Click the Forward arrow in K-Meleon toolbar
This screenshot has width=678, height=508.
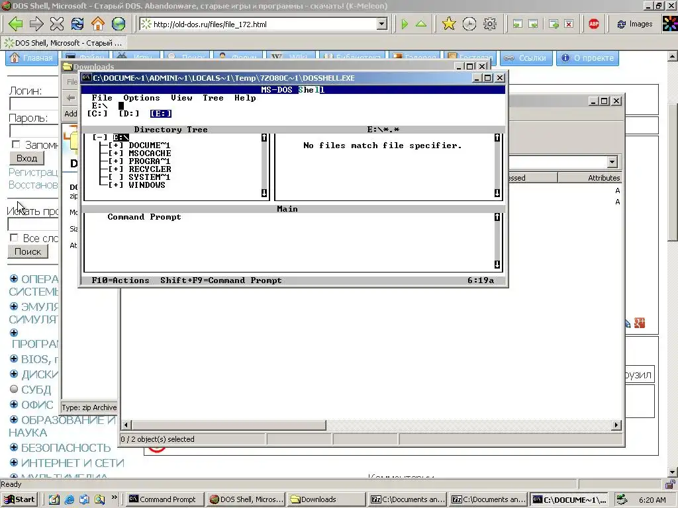click(x=36, y=24)
